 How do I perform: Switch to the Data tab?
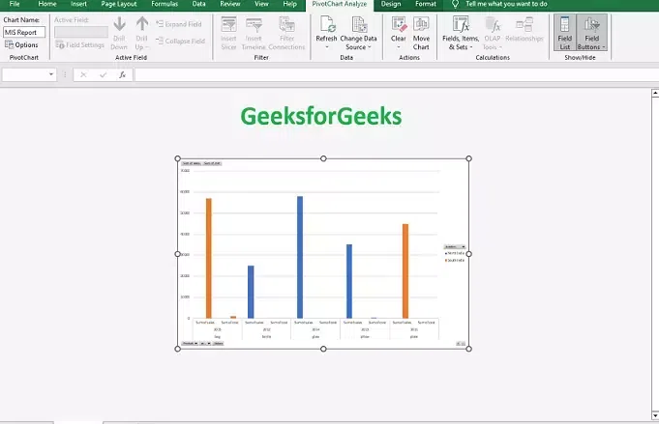pyautogui.click(x=198, y=4)
